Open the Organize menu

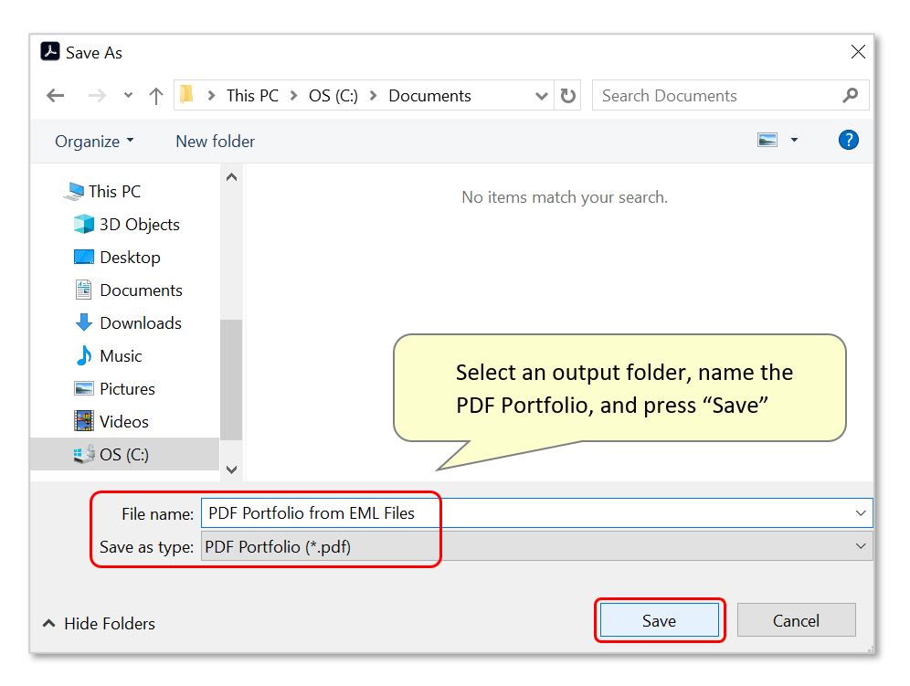94,142
